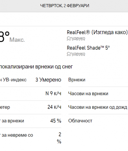The width and height of the screenshot is (128, 151).
Task: Click the RealFeel® (Изгледа како) label
Action: (x=97, y=32)
